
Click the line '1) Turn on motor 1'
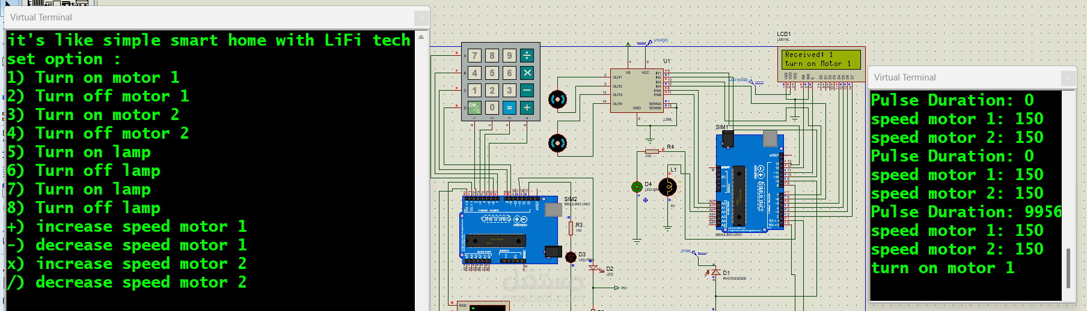pos(93,77)
